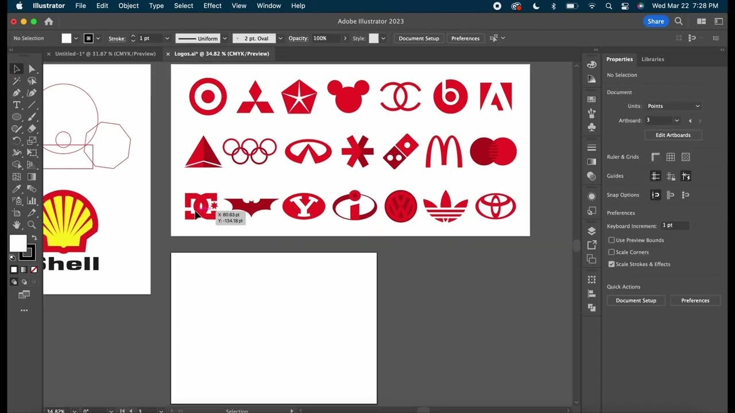
Task: Open stroke weight dropdown beside 1 pt
Action: [x=167, y=38]
